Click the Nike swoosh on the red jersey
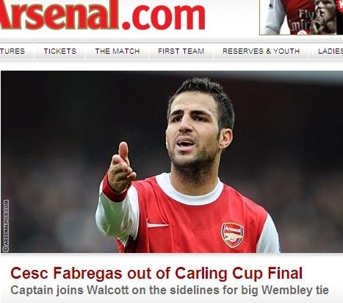The height and width of the screenshot is (303, 343). point(157,224)
